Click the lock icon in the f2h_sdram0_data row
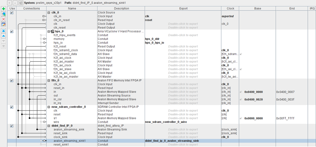The width and height of the screenshot is (316, 147). (x=241, y=54)
